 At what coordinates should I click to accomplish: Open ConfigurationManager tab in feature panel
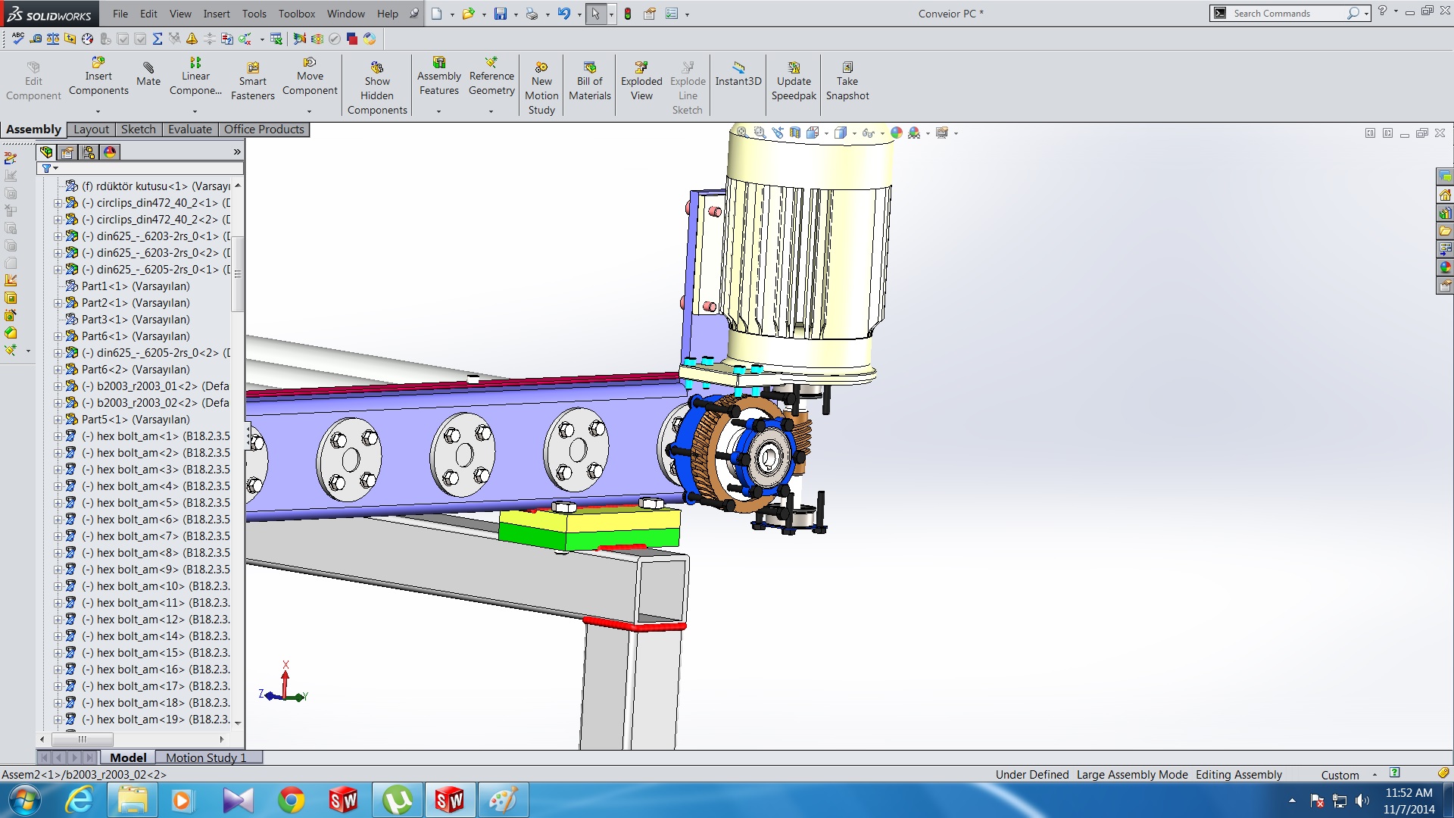click(89, 152)
